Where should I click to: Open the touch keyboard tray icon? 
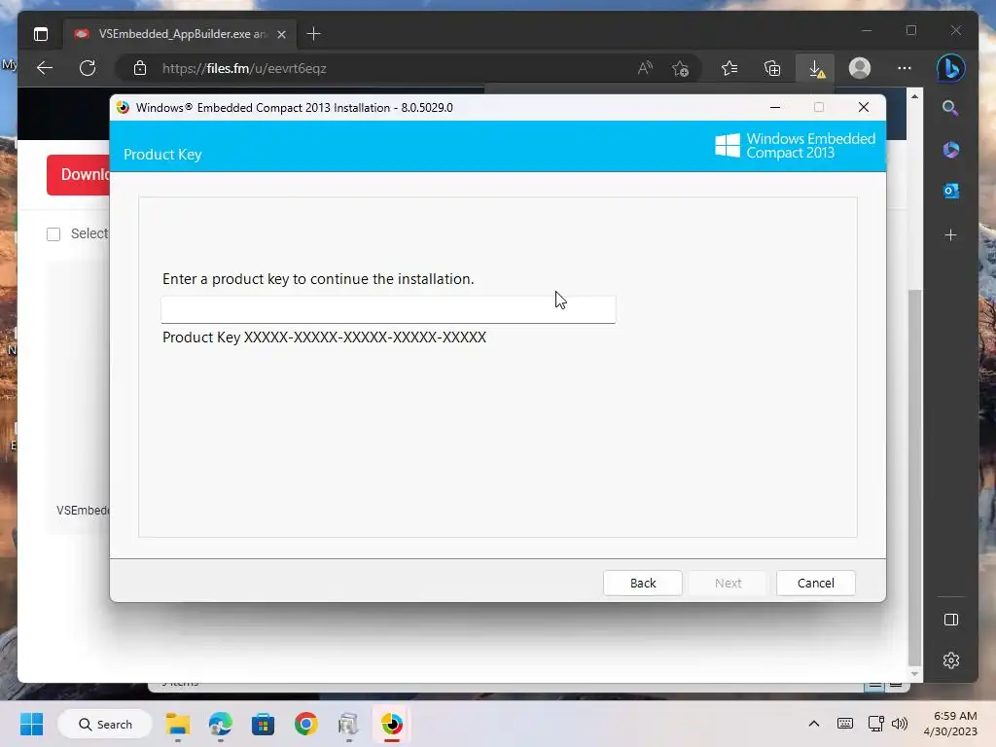(x=845, y=724)
